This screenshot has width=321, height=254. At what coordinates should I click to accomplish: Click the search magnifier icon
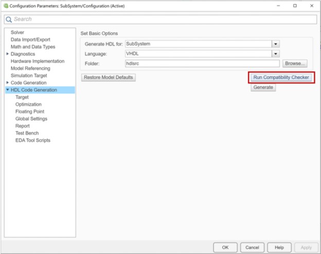click(9, 20)
